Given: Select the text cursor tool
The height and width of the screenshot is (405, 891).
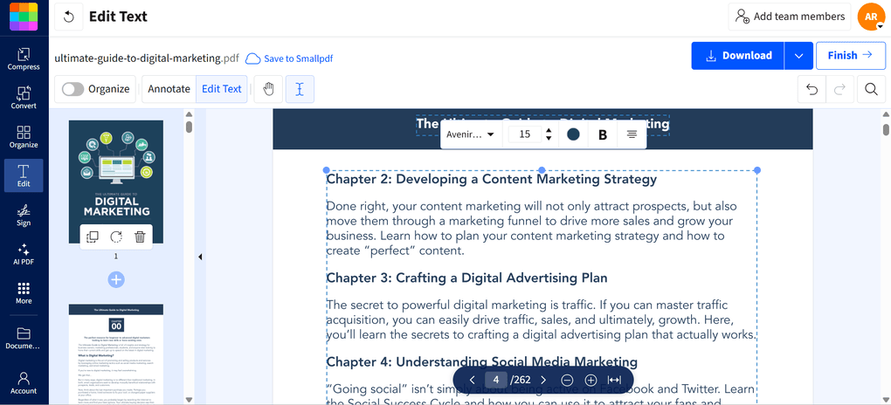Looking at the screenshot, I should [300, 89].
